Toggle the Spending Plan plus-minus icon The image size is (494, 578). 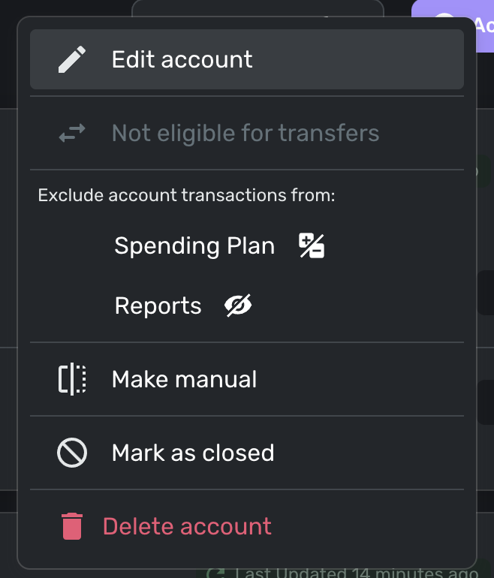(x=312, y=245)
